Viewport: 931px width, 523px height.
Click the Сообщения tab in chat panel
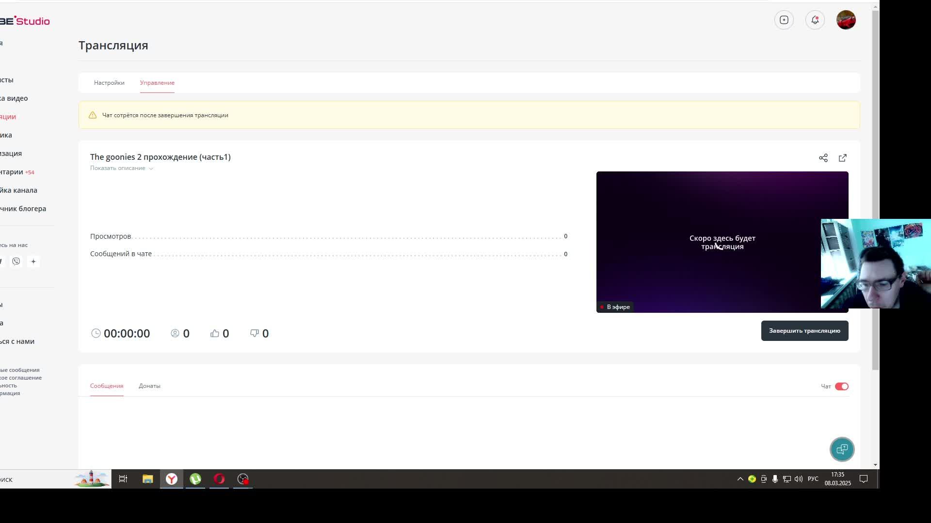(106, 385)
